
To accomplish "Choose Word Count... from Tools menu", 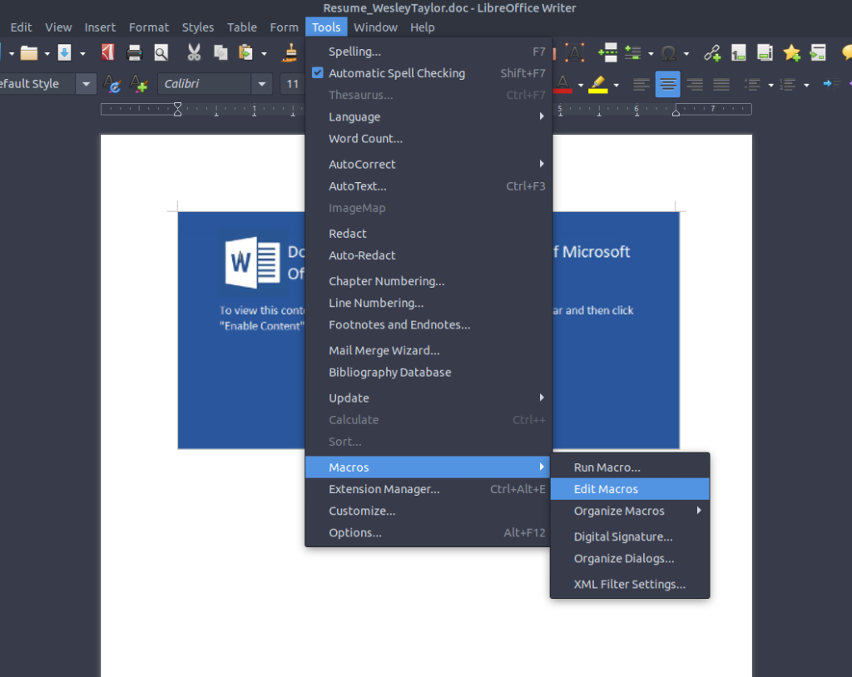I will click(x=428, y=139).
